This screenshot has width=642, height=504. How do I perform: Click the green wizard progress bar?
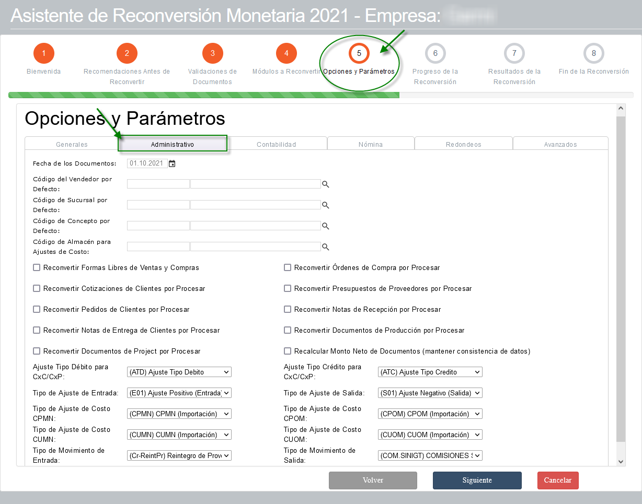(204, 95)
